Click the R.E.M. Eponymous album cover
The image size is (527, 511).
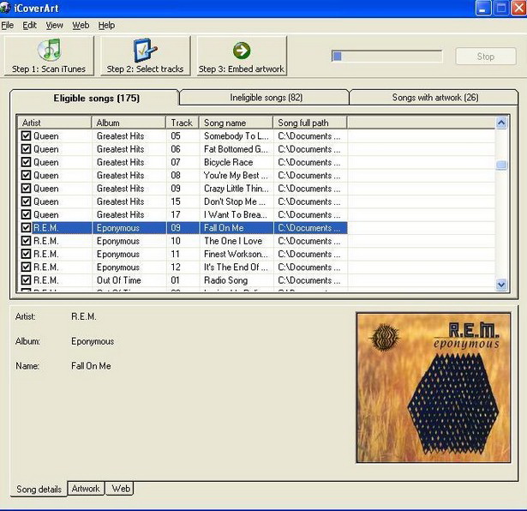click(434, 387)
